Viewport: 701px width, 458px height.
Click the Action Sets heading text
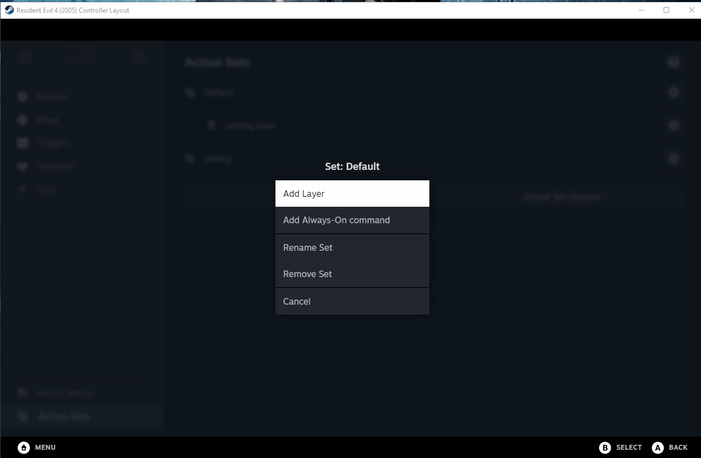pyautogui.click(x=217, y=62)
